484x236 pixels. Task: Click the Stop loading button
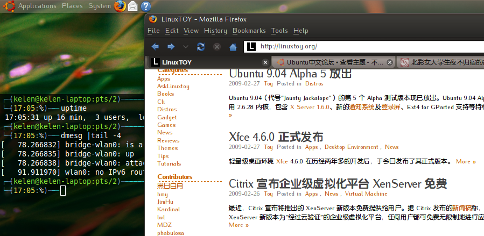(217, 47)
